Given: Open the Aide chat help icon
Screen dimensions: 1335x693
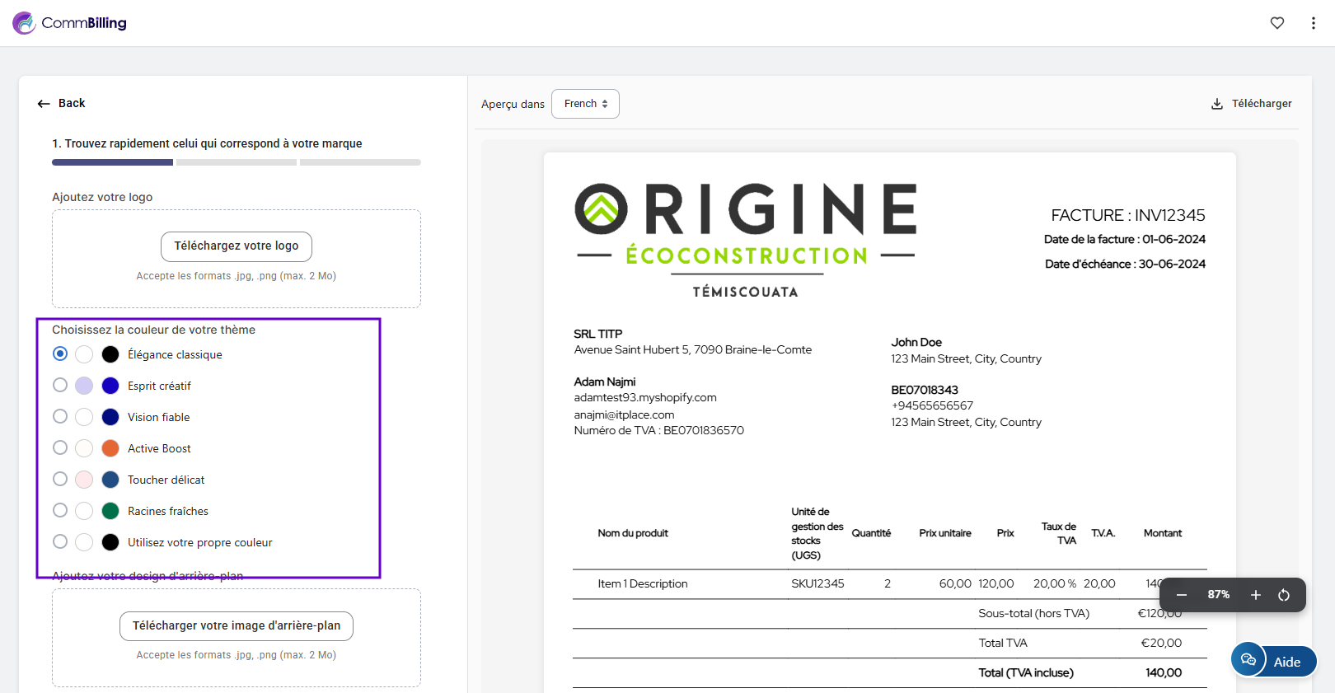Looking at the screenshot, I should [x=1248, y=659].
